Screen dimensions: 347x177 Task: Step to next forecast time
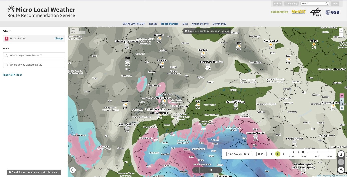click(x=283, y=154)
